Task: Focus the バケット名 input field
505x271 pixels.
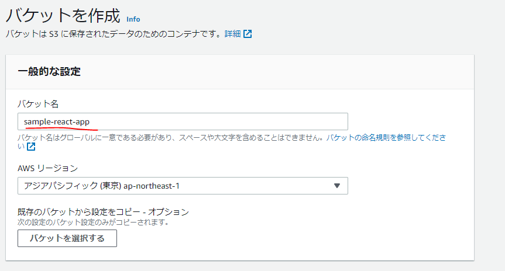Action: 183,121
